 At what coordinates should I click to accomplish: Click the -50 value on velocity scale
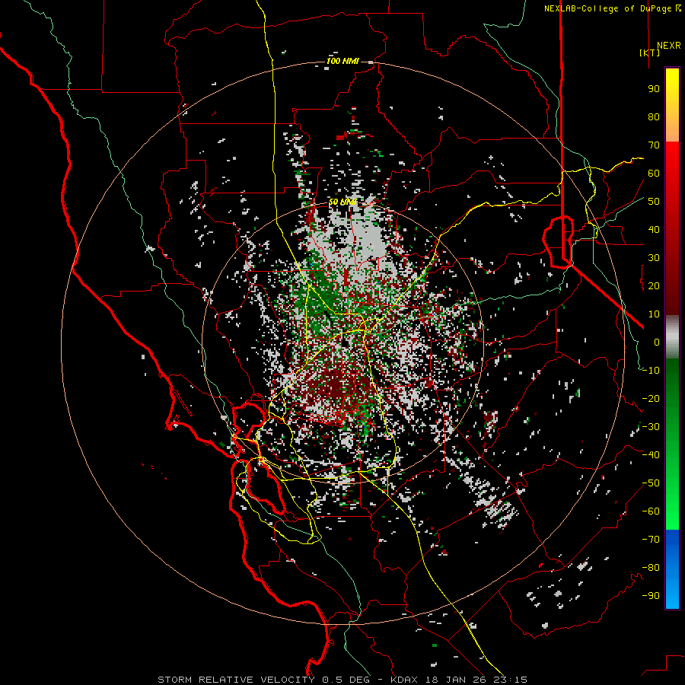pyautogui.click(x=651, y=483)
